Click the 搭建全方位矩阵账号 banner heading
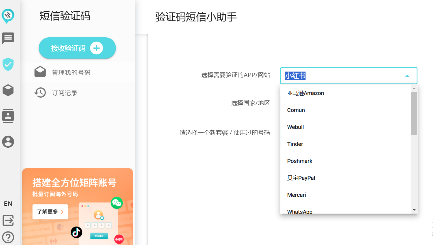The image size is (433, 245). point(74,183)
